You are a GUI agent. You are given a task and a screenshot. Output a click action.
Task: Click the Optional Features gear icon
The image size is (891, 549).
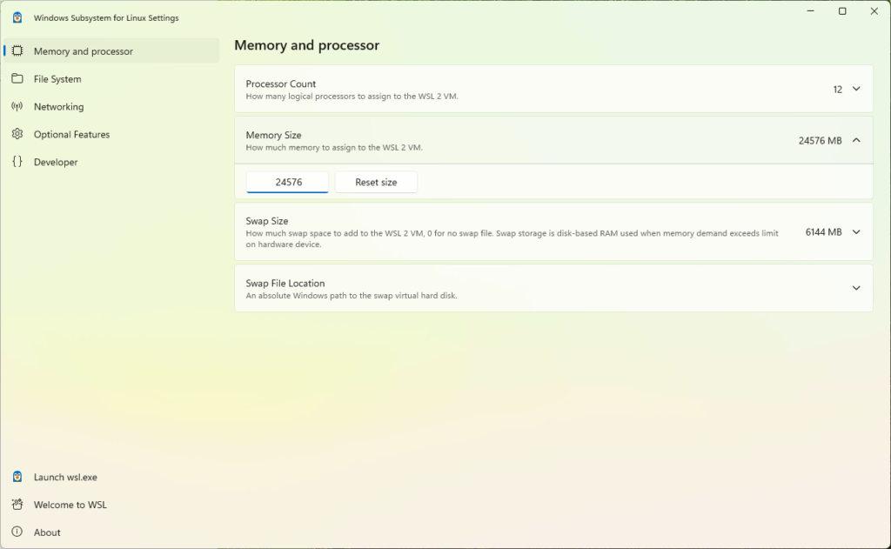pos(17,134)
